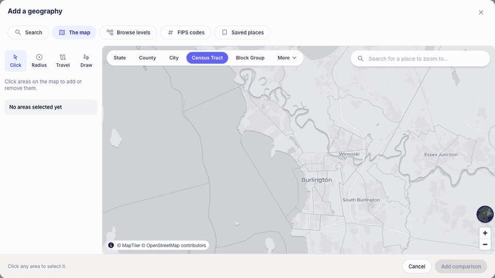495x278 pixels.
Task: Switch basemap with the globe thumbnail
Action: pyautogui.click(x=485, y=214)
